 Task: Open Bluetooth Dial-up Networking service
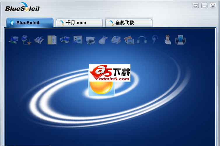tap(26, 40)
